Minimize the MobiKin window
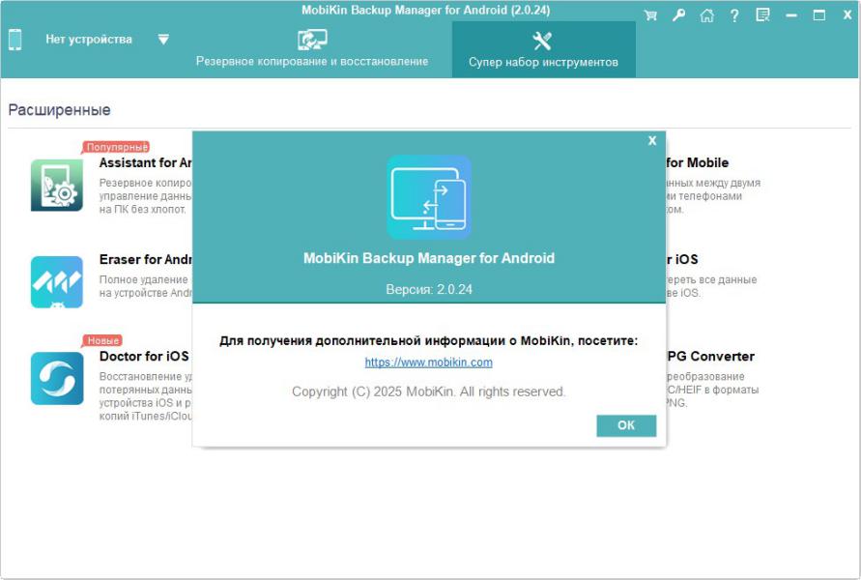The image size is (861, 580). pyautogui.click(x=791, y=15)
